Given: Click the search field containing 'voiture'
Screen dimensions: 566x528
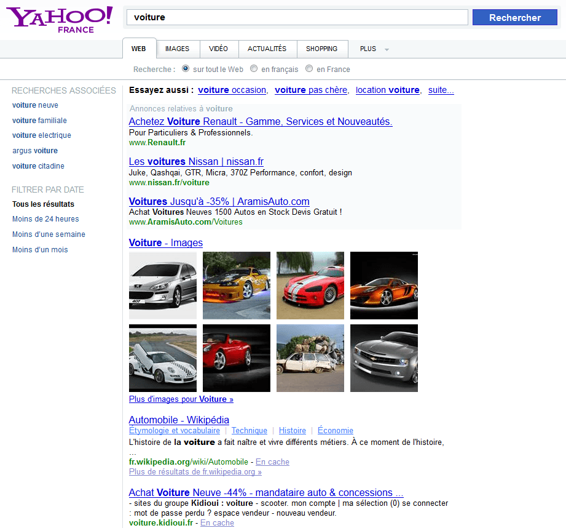Looking at the screenshot, I should point(297,17).
